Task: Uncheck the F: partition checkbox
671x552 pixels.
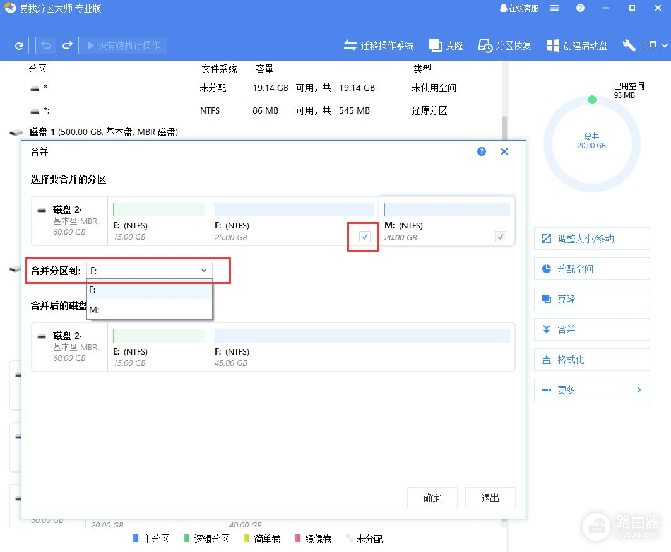Action: click(x=364, y=237)
